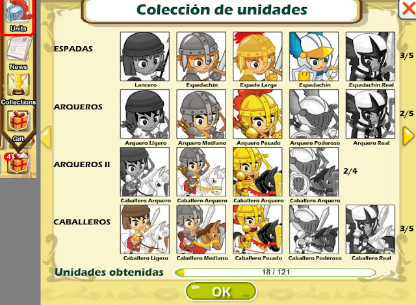
Task: Go to previous page with left arrow
Action: 46,137
